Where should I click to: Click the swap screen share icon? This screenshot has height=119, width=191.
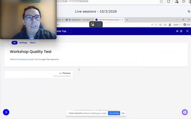tap(92, 24)
